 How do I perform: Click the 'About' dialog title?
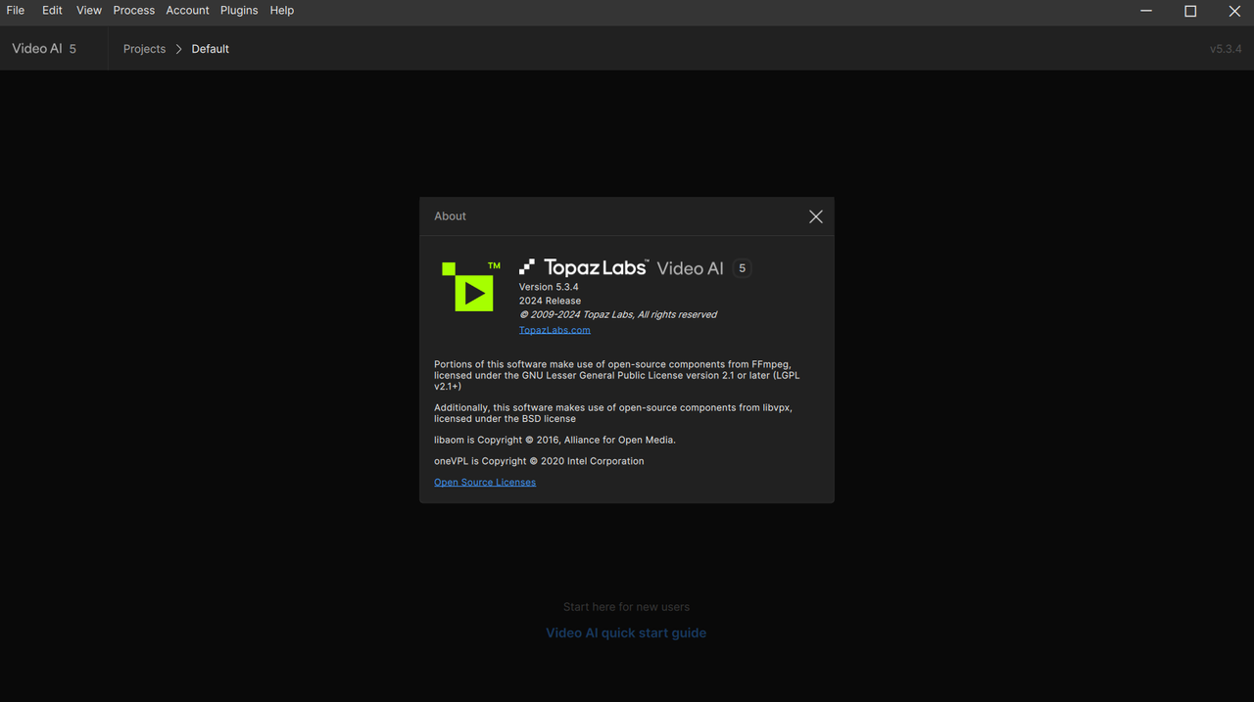tap(451, 216)
